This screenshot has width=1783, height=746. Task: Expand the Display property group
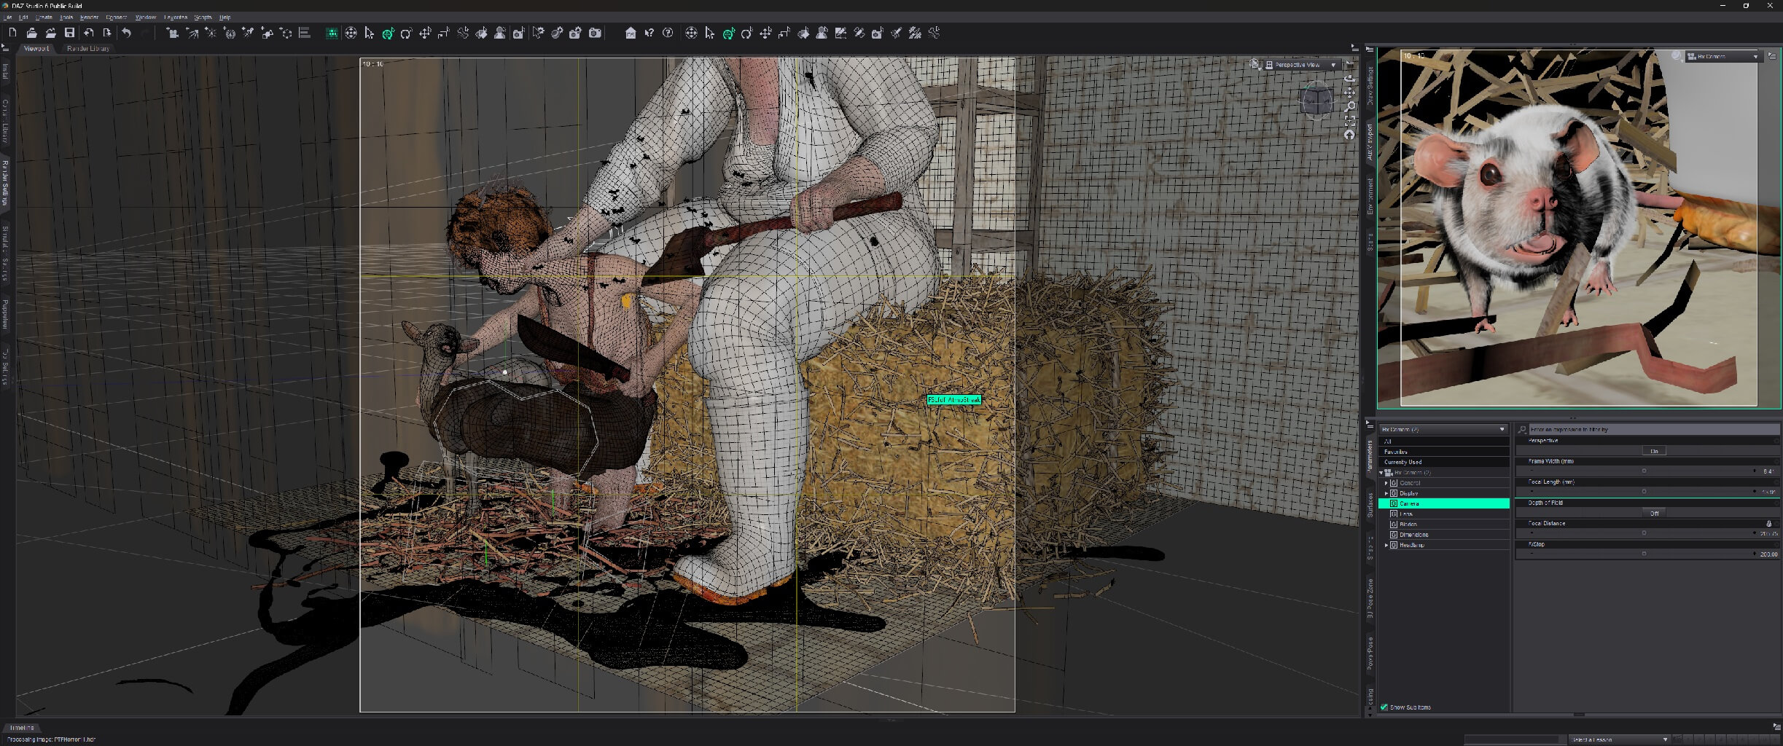1386,493
